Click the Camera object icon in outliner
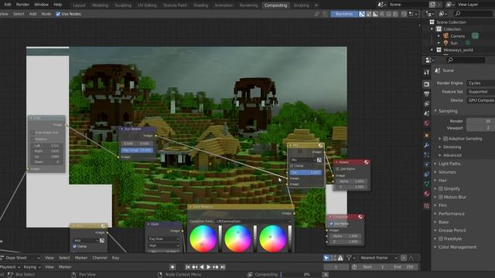This screenshot has height=278, width=495. coord(445,36)
